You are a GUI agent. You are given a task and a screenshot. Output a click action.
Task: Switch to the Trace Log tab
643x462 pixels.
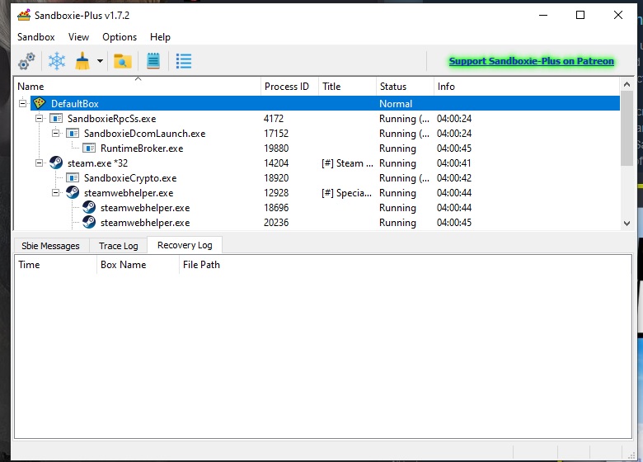[118, 246]
